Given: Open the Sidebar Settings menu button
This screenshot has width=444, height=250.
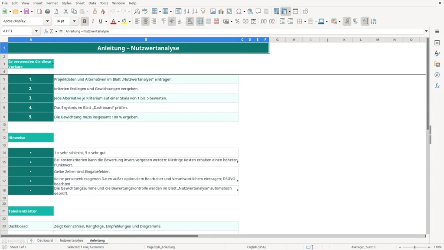Looking at the screenshot, I should (x=437, y=31).
